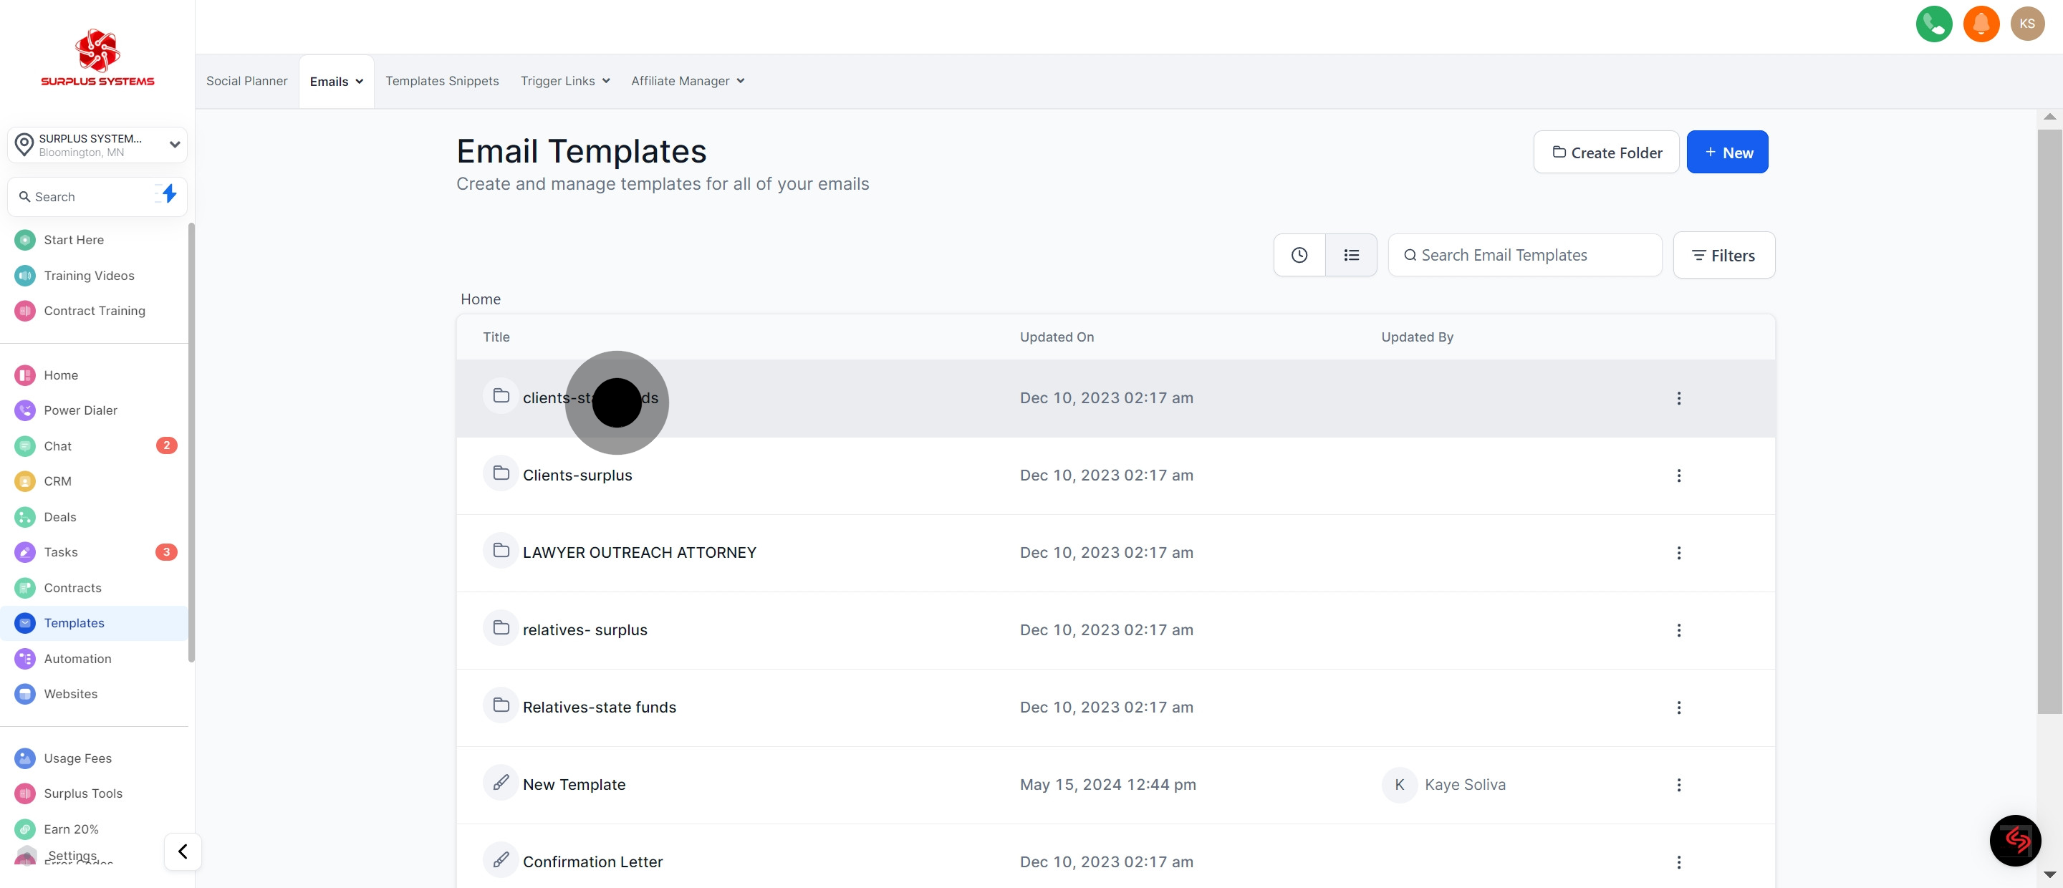The height and width of the screenshot is (888, 2063).
Task: Collapse sidebar with the arrow button
Action: pyautogui.click(x=183, y=851)
